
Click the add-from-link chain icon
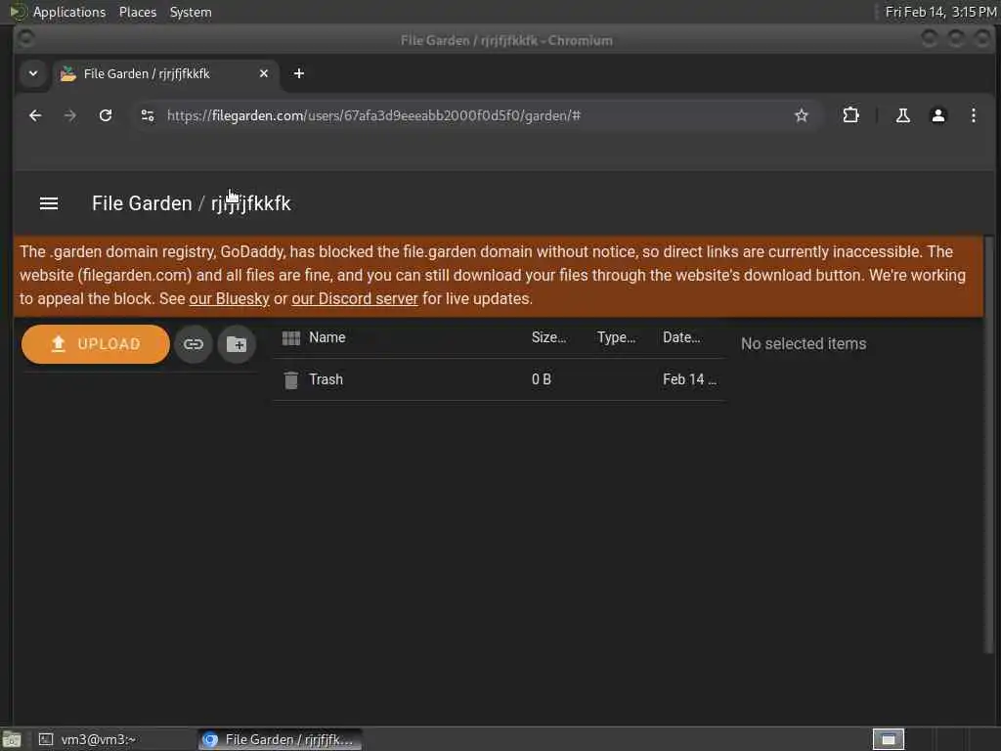194,344
